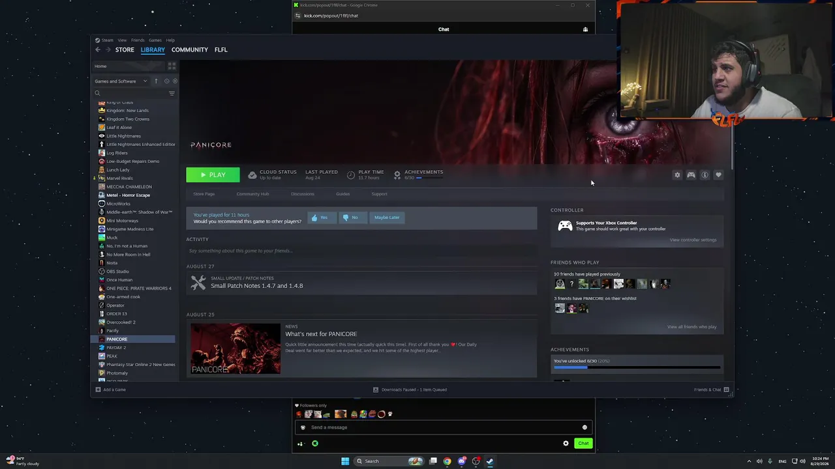Image resolution: width=835 pixels, height=469 pixels.
Task: Open Google Chrome from the taskbar
Action: pyautogui.click(x=447, y=461)
